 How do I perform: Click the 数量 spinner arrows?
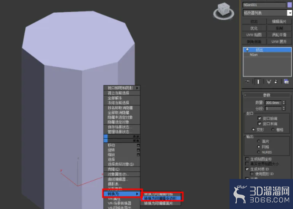coord(284,103)
